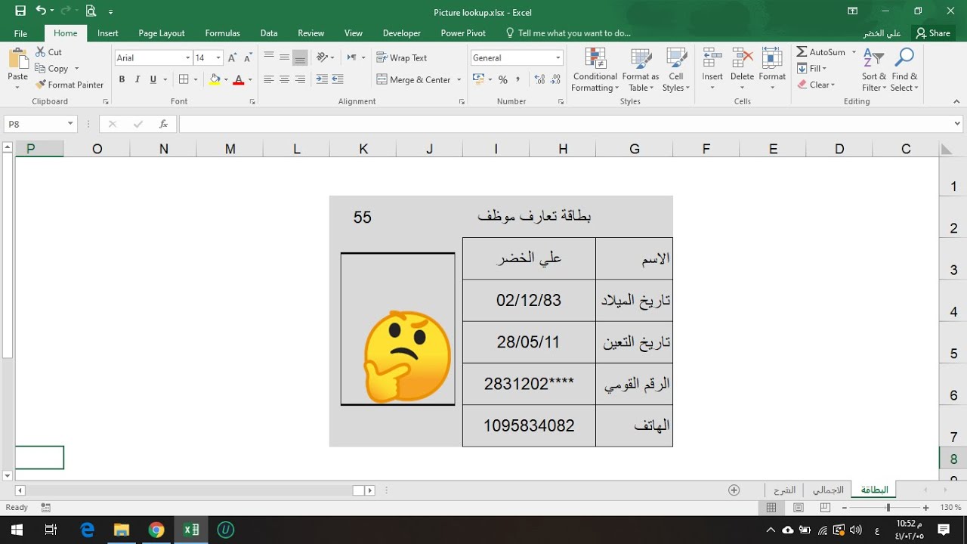The height and width of the screenshot is (544, 967).
Task: Toggle Italic formatting
Action: 137,79
